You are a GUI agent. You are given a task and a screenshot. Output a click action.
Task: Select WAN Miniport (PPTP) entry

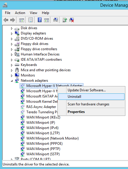point(43,149)
